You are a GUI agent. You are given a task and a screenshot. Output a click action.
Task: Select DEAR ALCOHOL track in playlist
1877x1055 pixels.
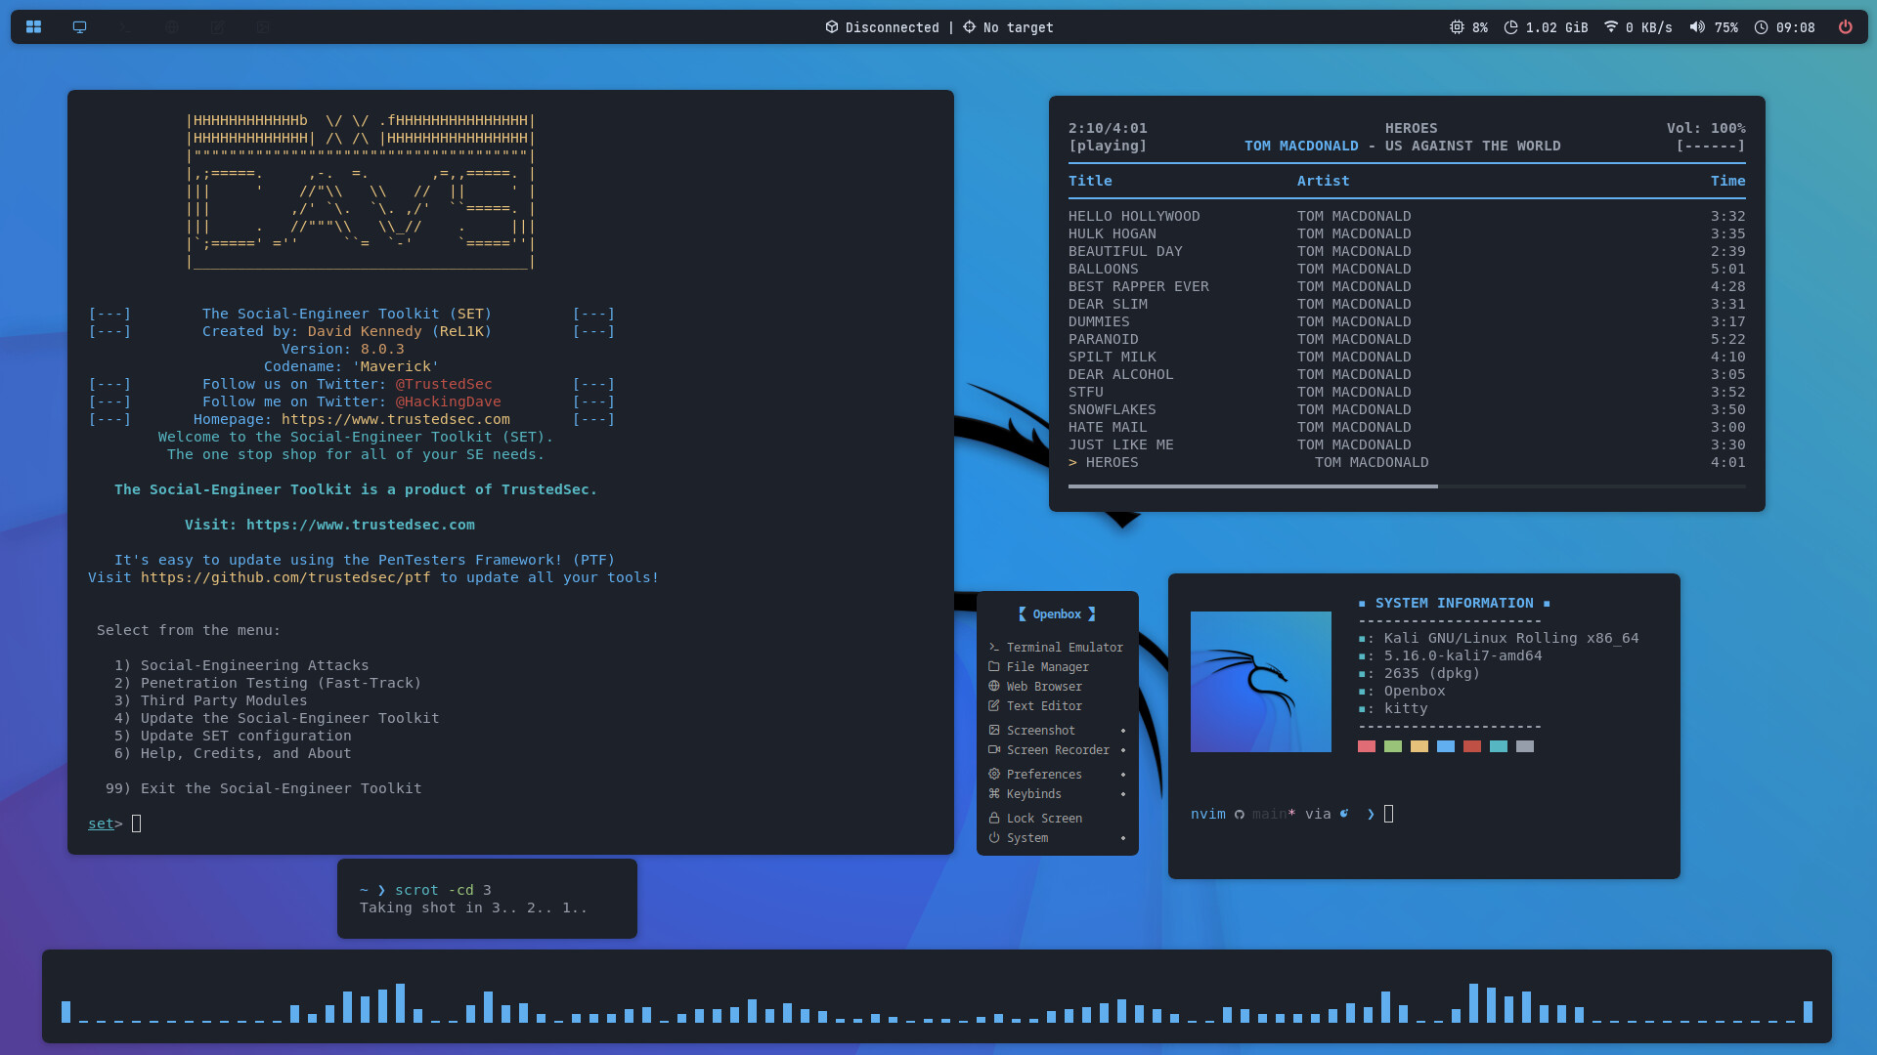[1407, 374]
